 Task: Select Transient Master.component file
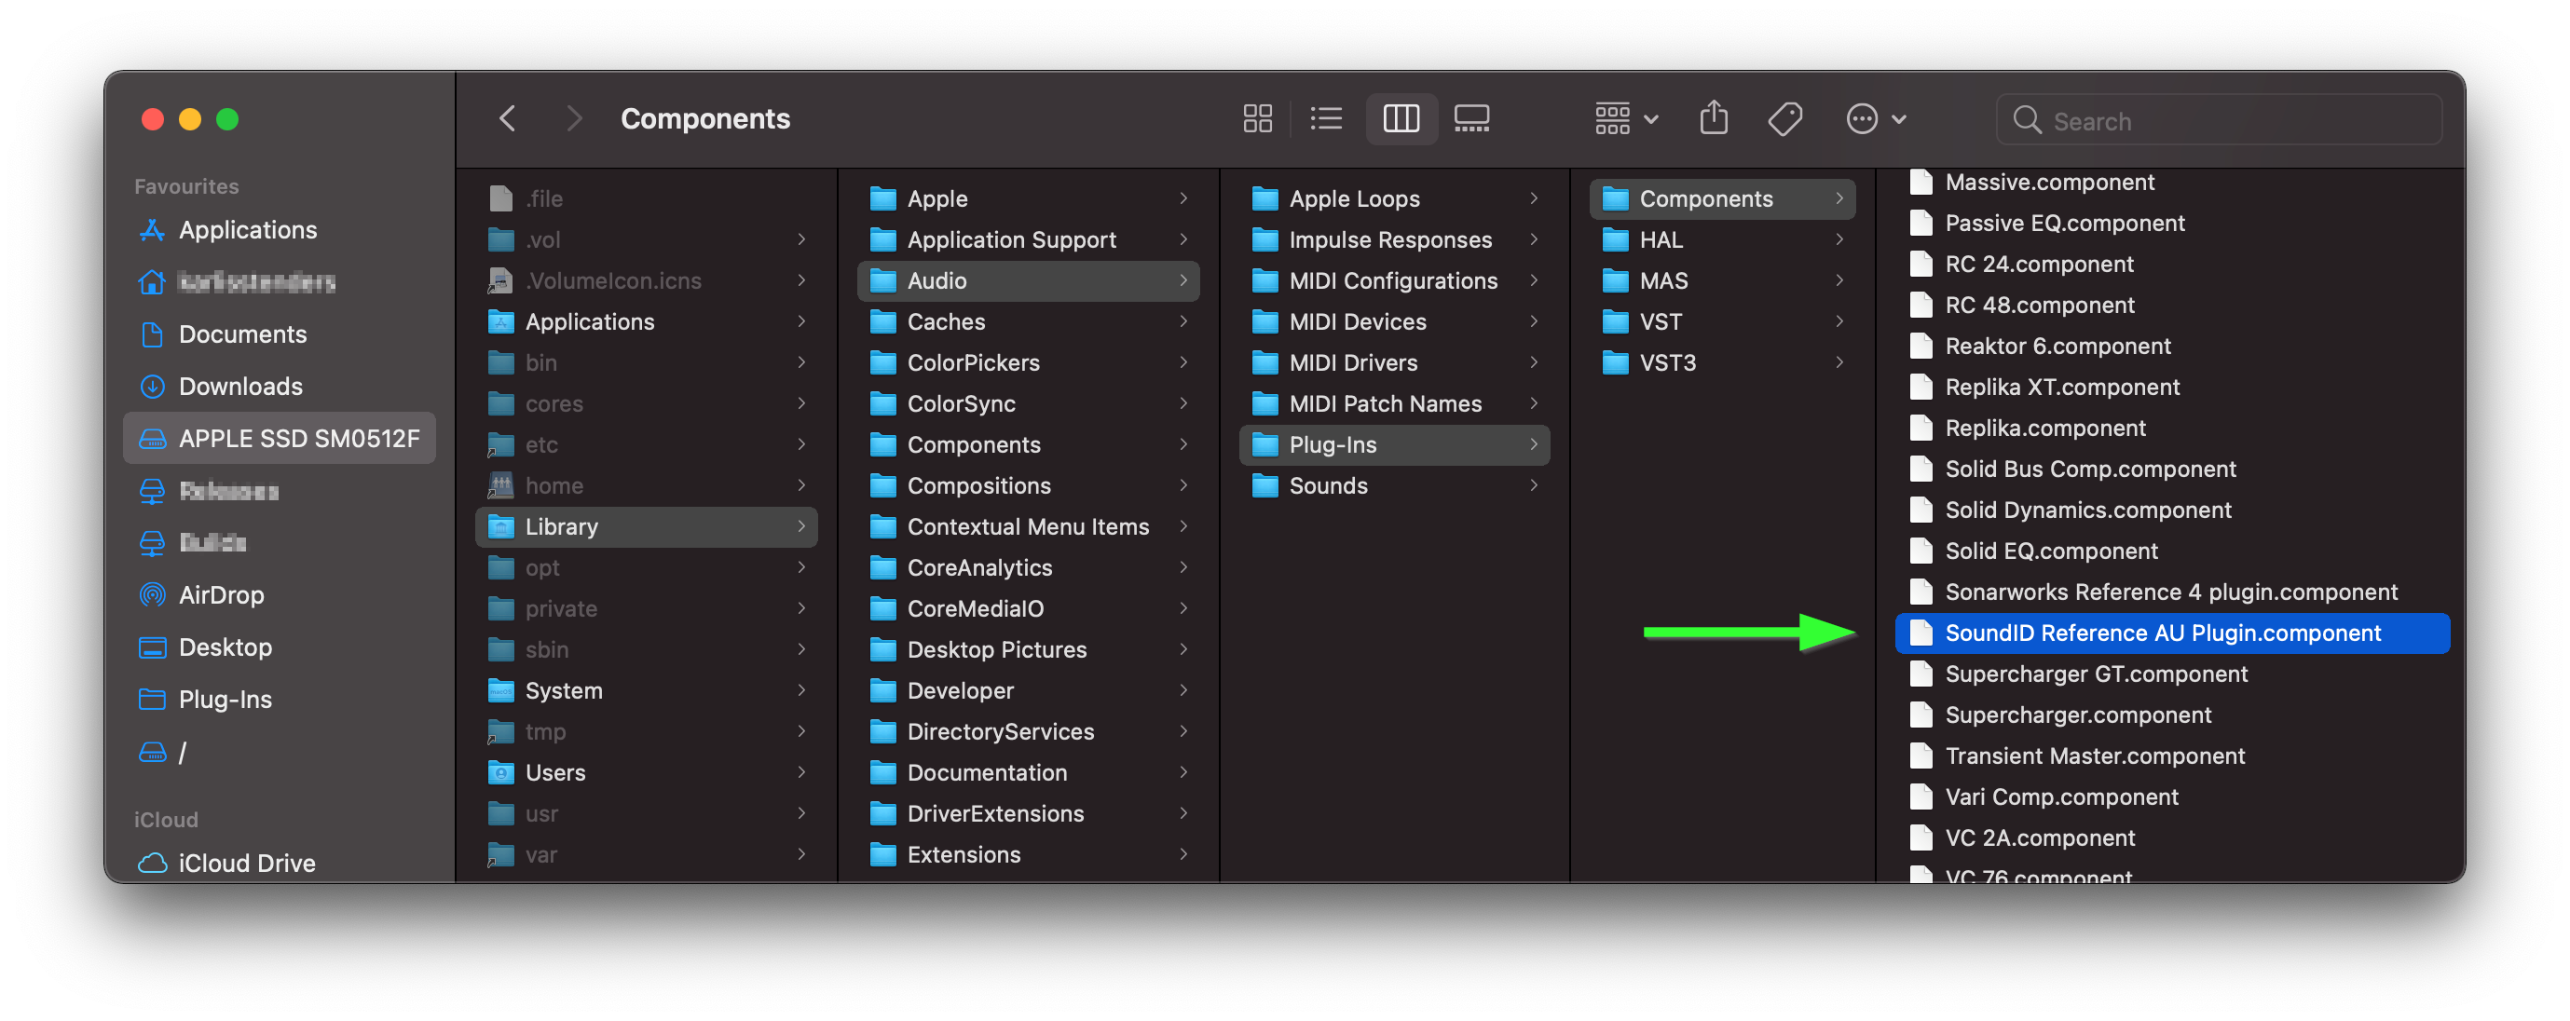point(2172,755)
